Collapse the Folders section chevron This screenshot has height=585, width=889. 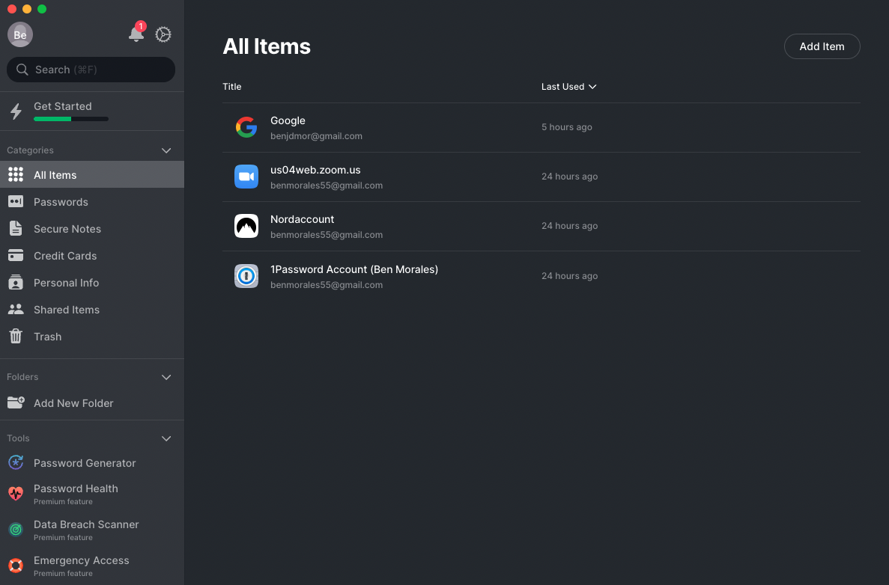pyautogui.click(x=166, y=377)
